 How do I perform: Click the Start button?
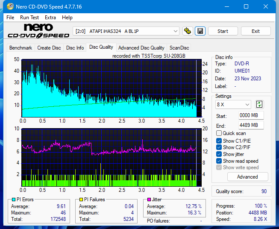[223, 31]
